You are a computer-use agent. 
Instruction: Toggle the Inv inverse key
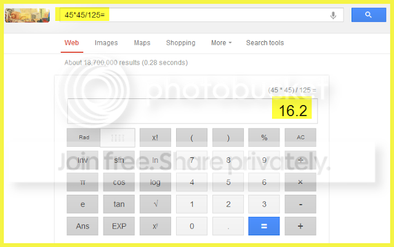click(82, 160)
